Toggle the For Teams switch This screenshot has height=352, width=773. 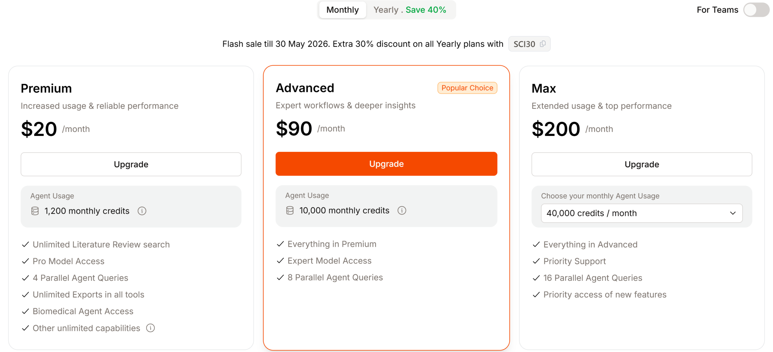[756, 10]
